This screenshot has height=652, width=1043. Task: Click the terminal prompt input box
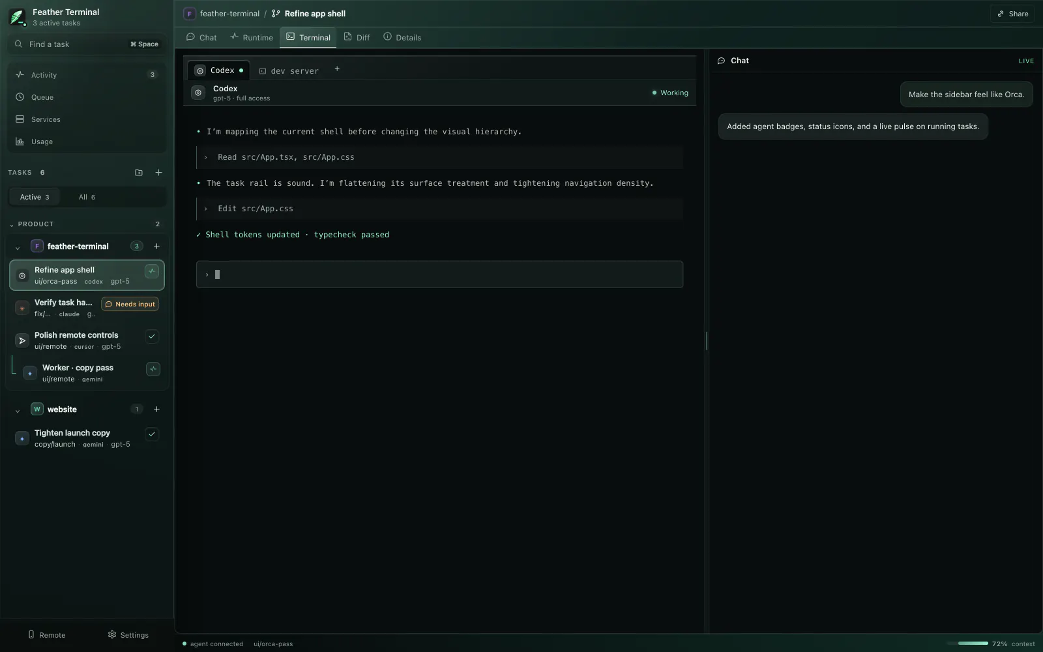pos(439,274)
